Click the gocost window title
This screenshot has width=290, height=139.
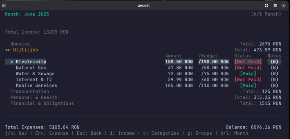(144, 5)
